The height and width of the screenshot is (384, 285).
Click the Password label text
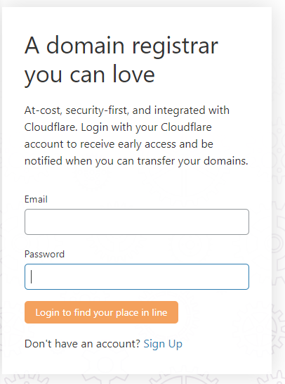(44, 254)
